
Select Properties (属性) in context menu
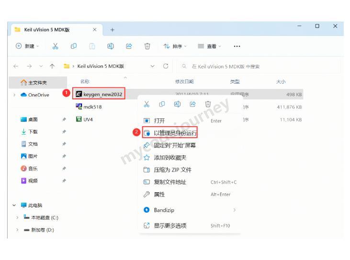[x=190, y=194]
